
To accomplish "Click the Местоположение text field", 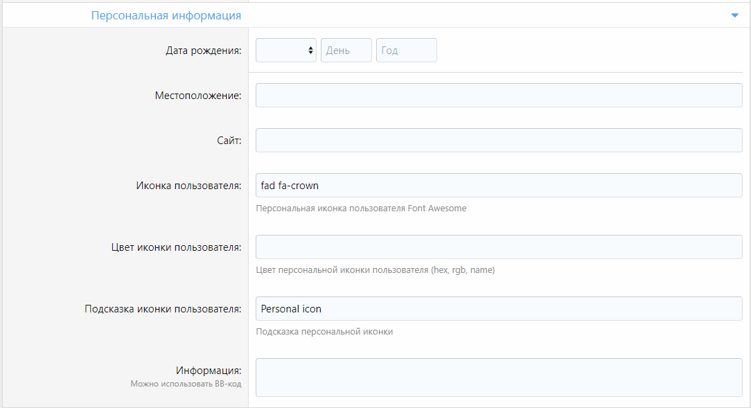I will (498, 96).
